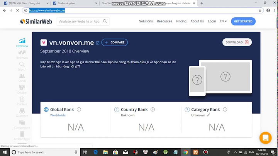Image resolution: width=278 pixels, height=156 pixels.
Task: Show hidden system tray icons
Action: point(236,152)
